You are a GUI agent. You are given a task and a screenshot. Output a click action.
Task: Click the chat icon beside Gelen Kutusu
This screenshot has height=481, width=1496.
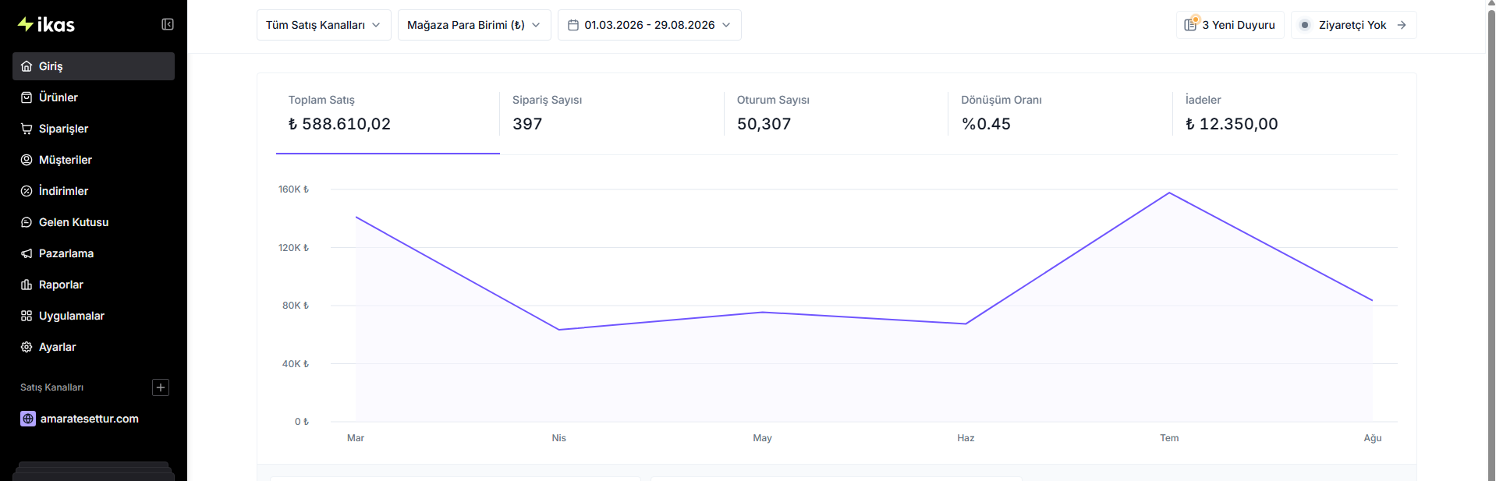[x=27, y=222]
